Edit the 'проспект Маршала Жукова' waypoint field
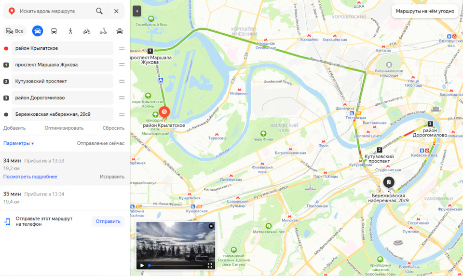 click(x=62, y=65)
